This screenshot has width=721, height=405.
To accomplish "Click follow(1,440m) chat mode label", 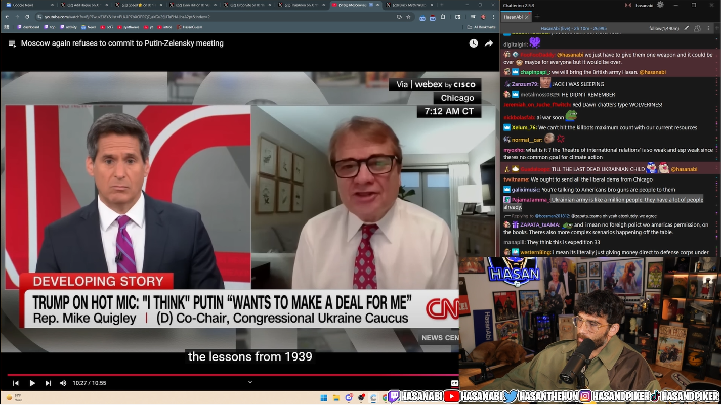I will (x=664, y=29).
